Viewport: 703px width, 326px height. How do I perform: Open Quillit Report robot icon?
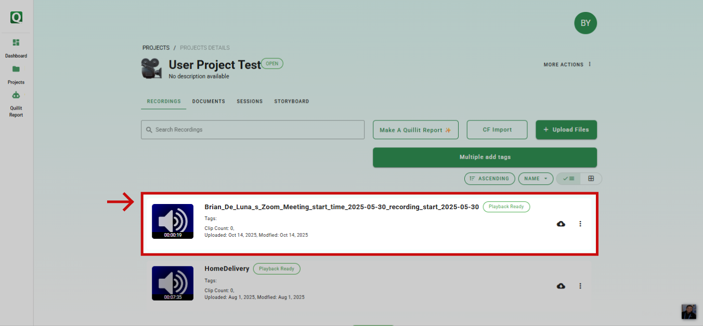click(x=16, y=96)
